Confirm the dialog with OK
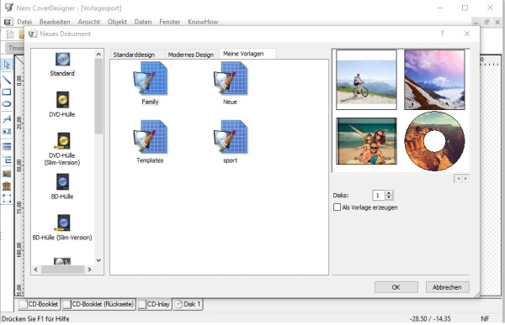 (396, 287)
